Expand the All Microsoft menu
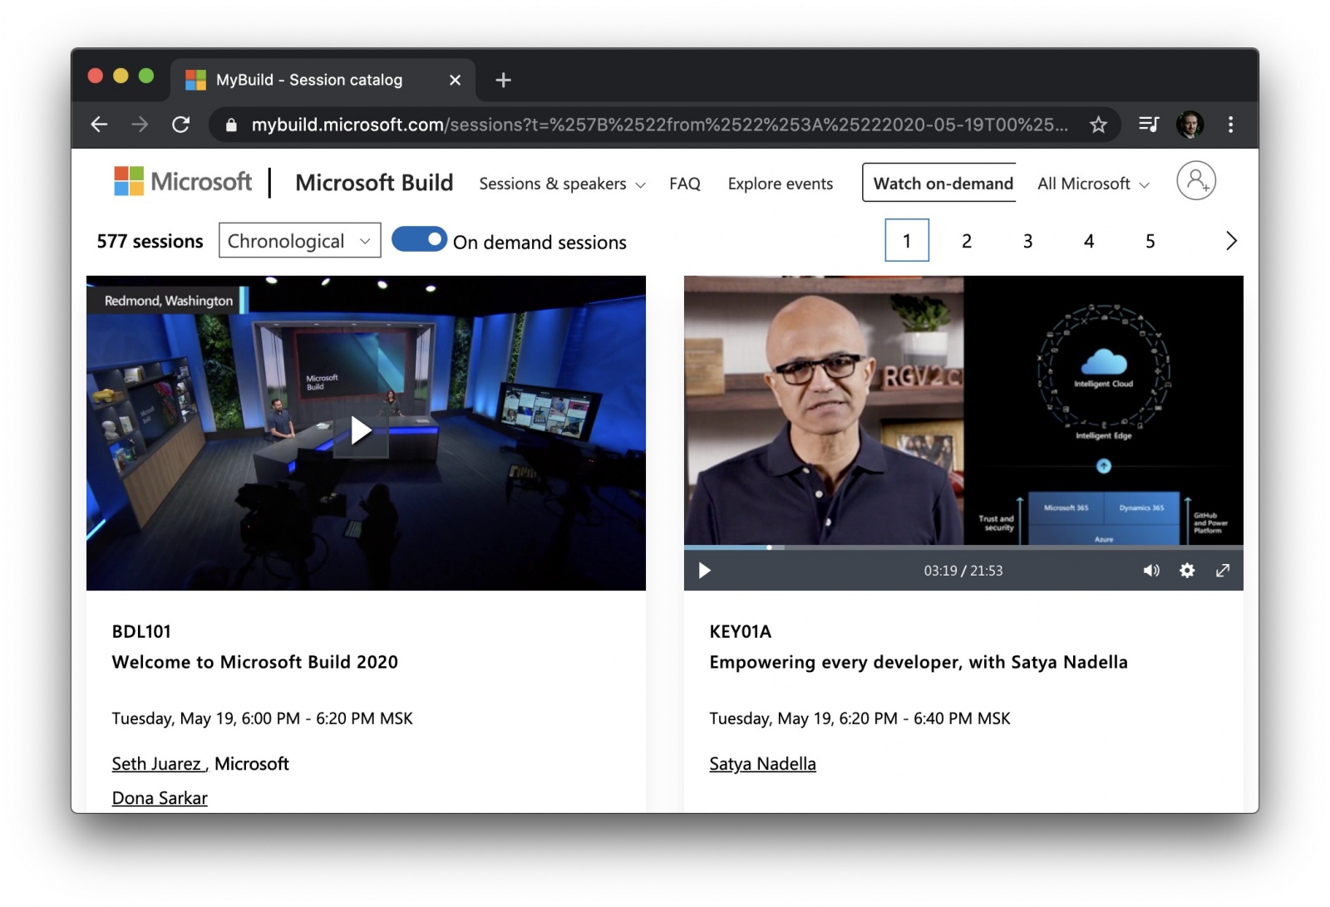The image size is (1330, 907). [1094, 184]
